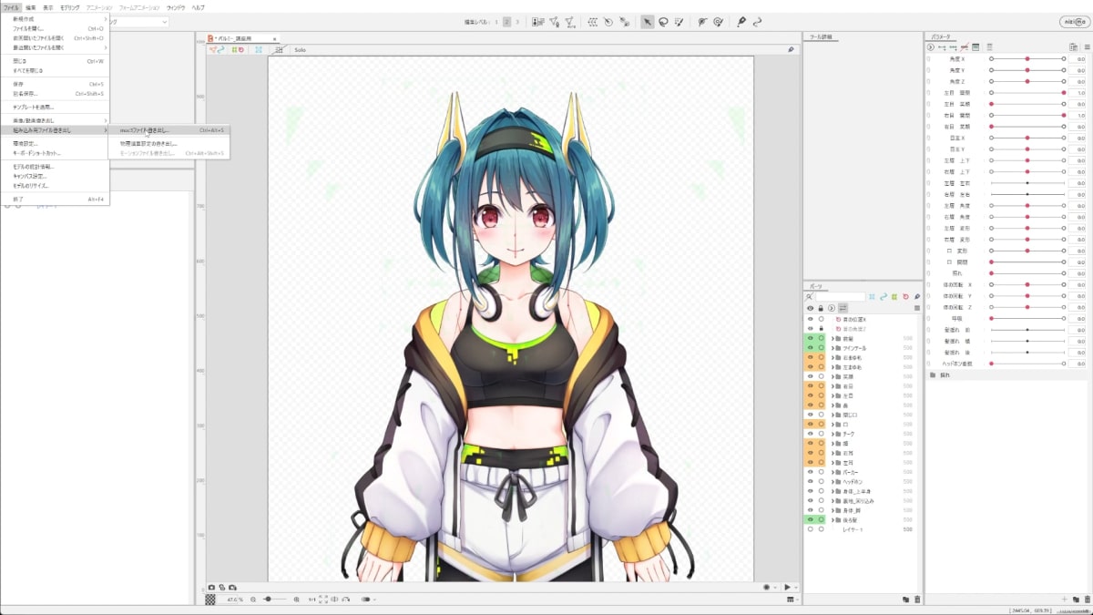
Task: Open the 編集 menu
Action: 31,7
